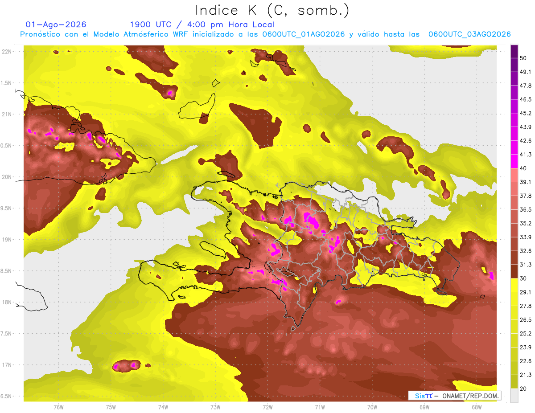This screenshot has height=413, width=535.
Task: Click legend value "27.8"
Action: 525,306
